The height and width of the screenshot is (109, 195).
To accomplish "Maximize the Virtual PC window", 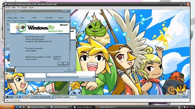I will point(185,5).
